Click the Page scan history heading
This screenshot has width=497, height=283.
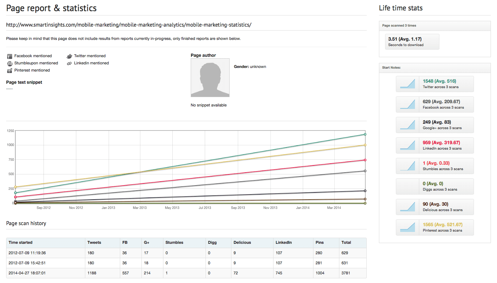click(26, 223)
